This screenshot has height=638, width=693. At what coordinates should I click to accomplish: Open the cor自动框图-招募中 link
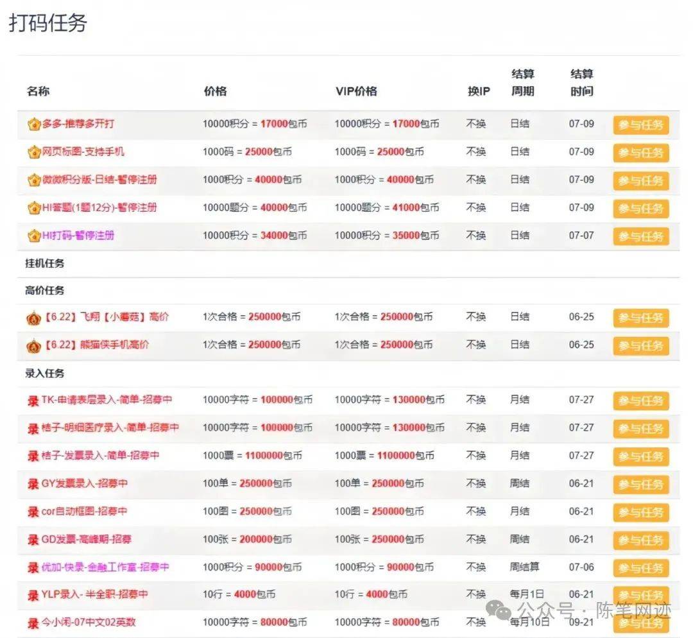click(x=85, y=511)
